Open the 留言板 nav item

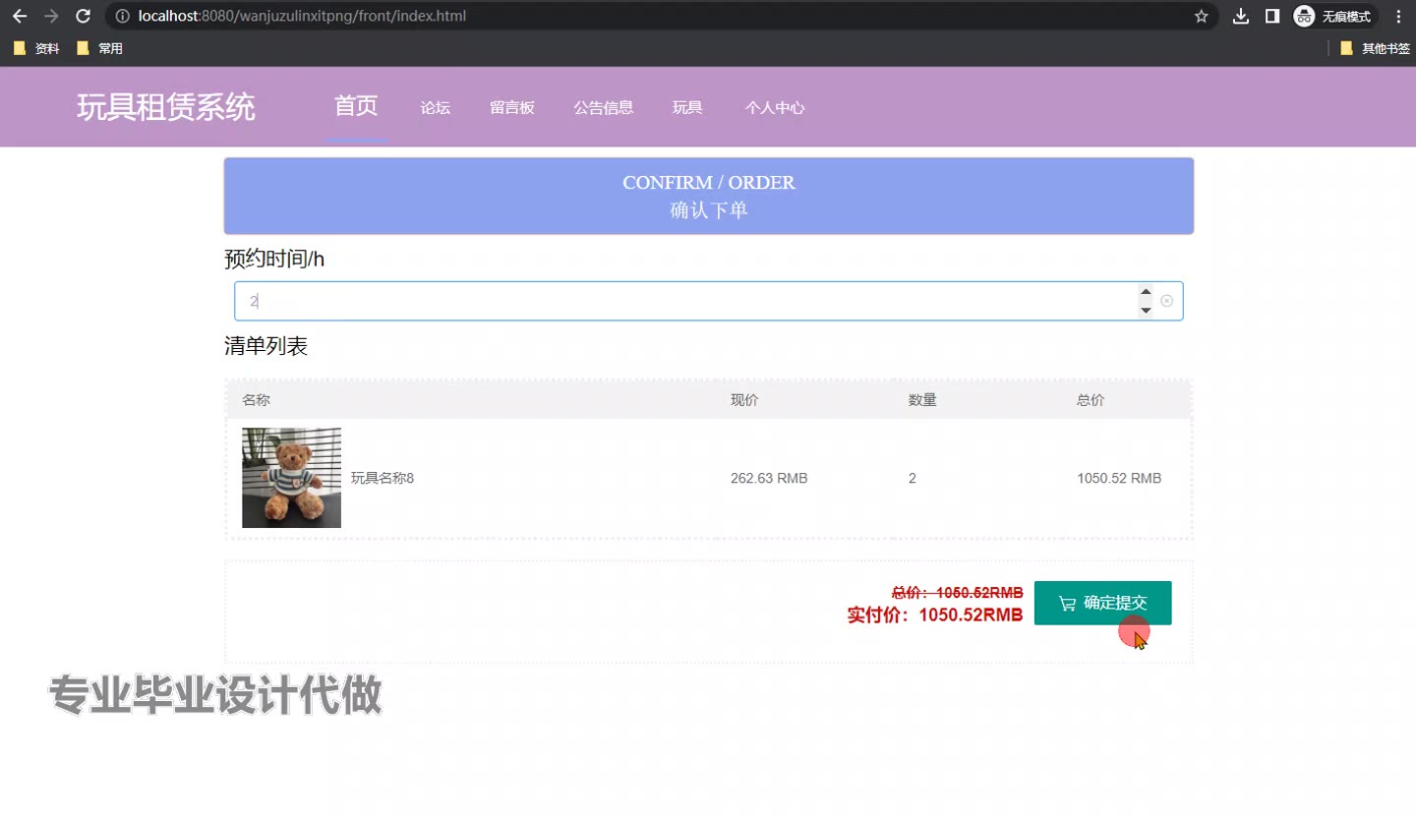point(512,108)
